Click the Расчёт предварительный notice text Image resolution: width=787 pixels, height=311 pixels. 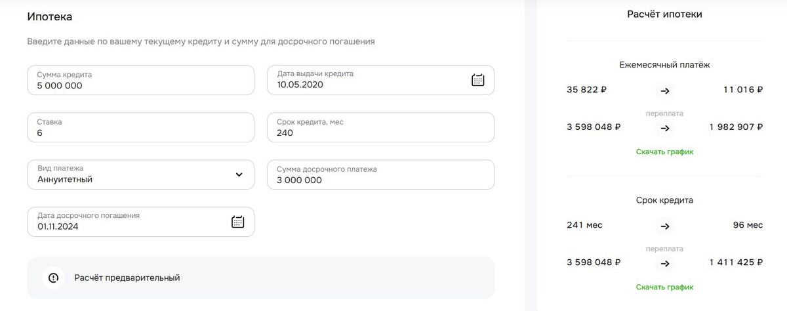[x=127, y=278]
